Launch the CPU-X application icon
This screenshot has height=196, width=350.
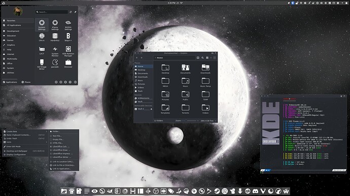click(x=42, y=37)
